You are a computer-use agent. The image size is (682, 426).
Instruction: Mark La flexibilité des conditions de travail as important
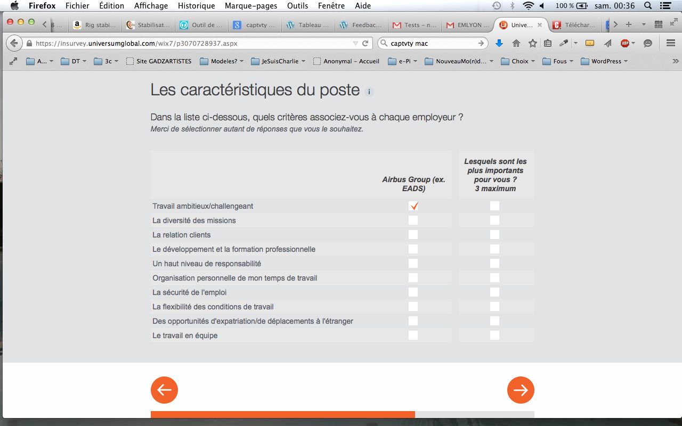[x=495, y=307]
